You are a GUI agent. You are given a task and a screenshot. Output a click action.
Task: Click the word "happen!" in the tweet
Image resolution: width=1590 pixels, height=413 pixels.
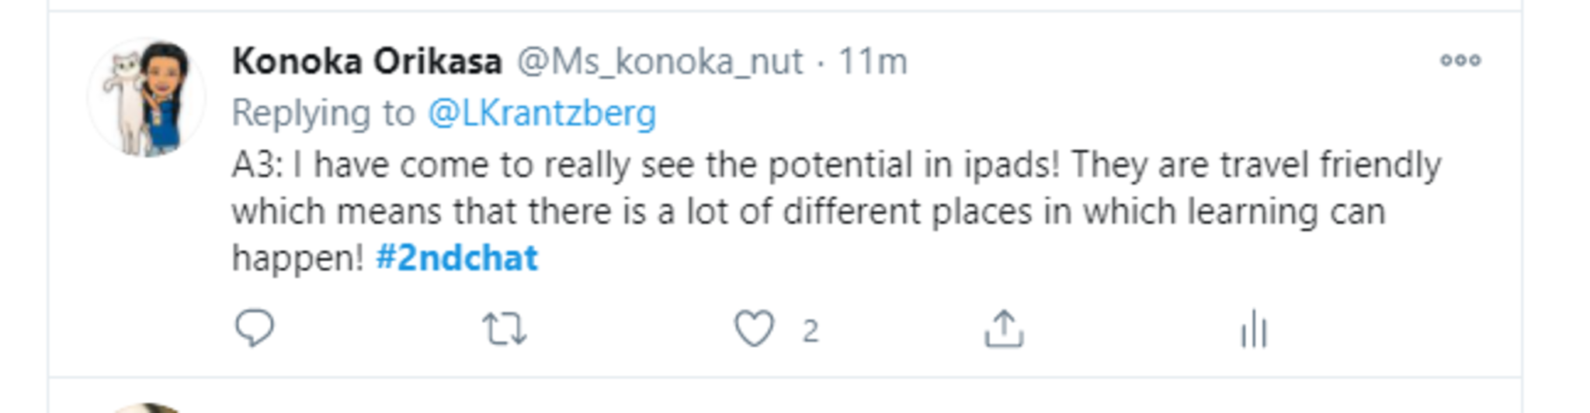(x=298, y=258)
